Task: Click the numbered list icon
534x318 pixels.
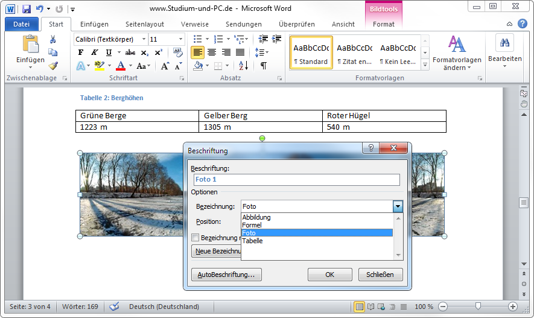Action: 218,39
